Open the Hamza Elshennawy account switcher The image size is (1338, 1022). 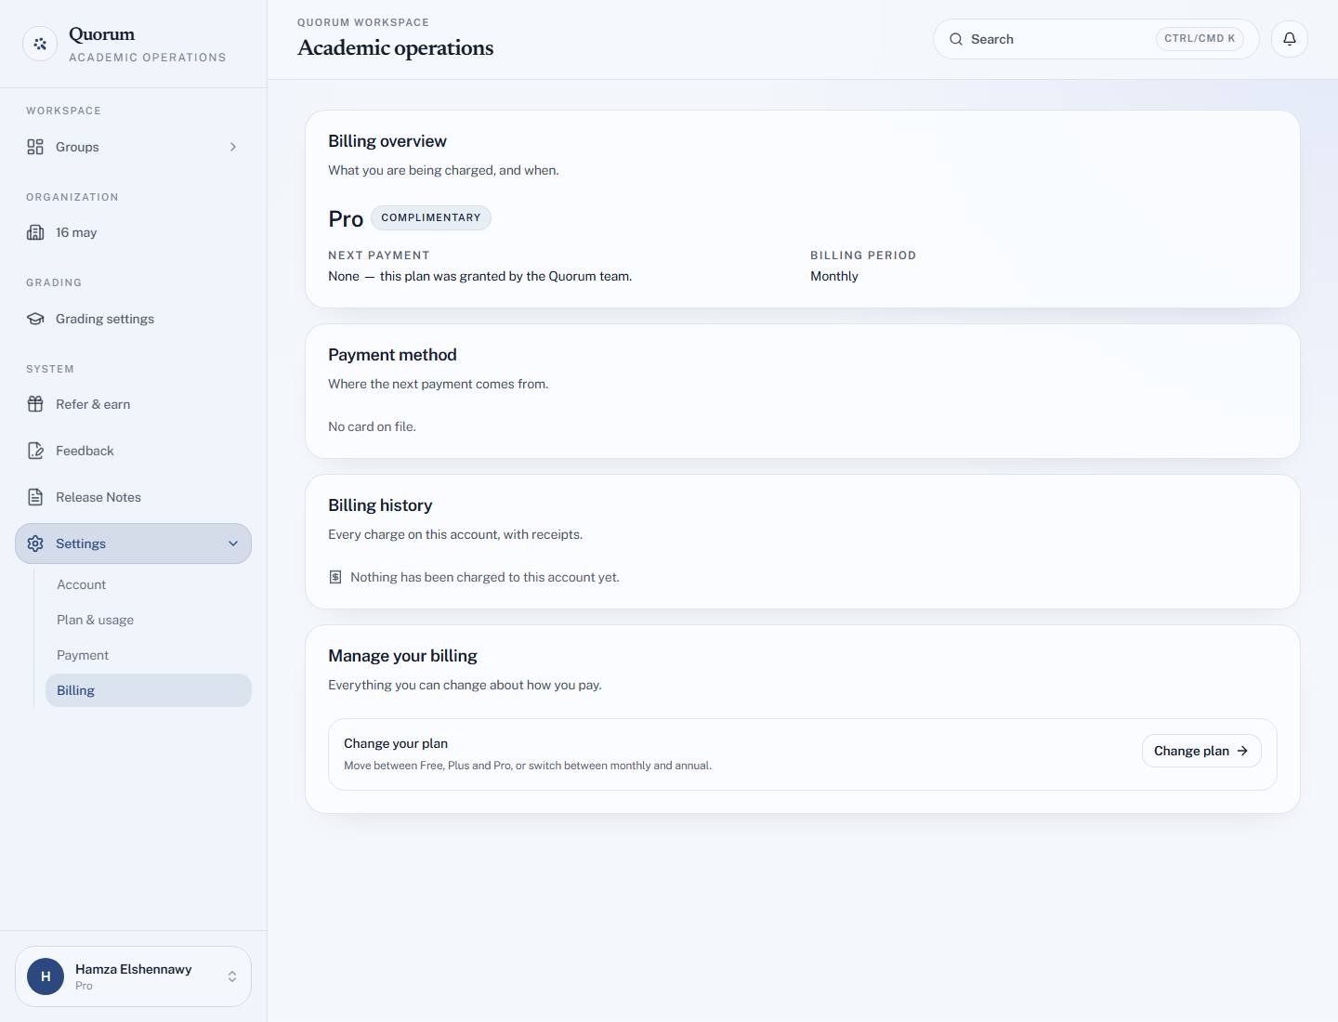[x=133, y=976]
